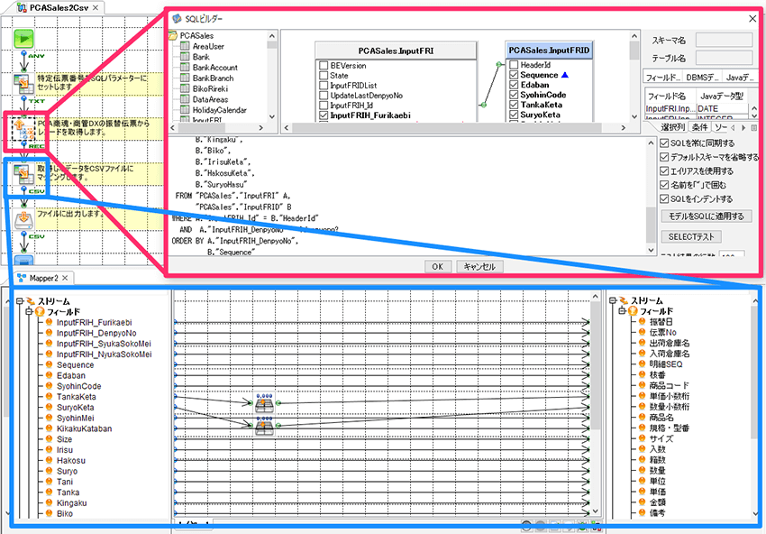Select the AreaUser table in the schema tree

pyautogui.click(x=208, y=47)
